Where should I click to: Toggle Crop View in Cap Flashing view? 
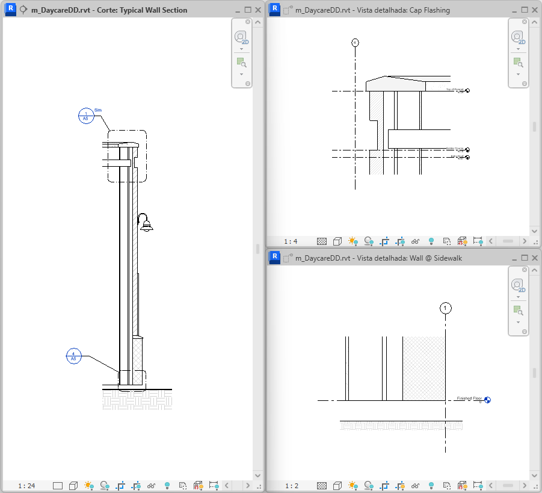(384, 241)
